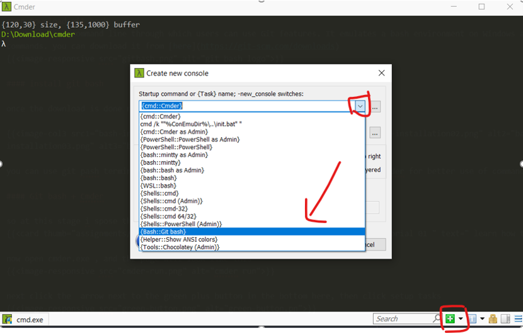Pick {bash::mintty as Admin} from the list
Viewport: 523px width, 333px height.
252,155
